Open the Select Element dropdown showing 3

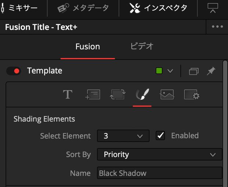tap(123, 136)
